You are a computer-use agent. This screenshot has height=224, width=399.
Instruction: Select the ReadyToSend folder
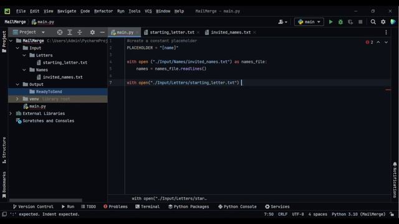pos(46,91)
